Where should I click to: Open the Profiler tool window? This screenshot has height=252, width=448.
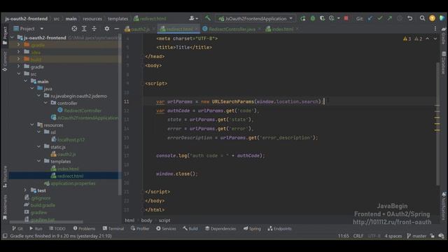140,229
